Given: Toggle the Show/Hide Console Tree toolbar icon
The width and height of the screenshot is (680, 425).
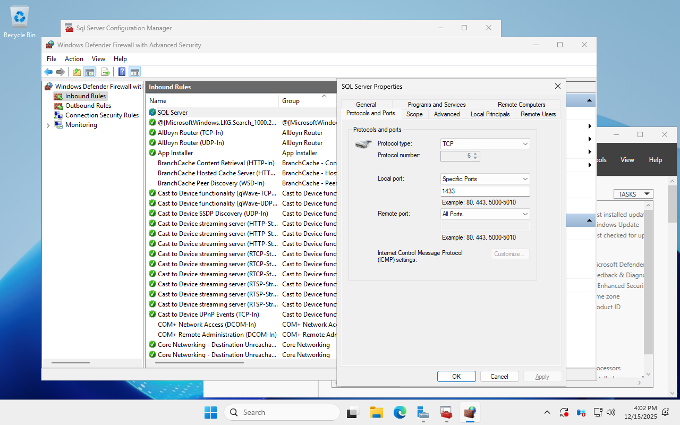Looking at the screenshot, I should 89,72.
